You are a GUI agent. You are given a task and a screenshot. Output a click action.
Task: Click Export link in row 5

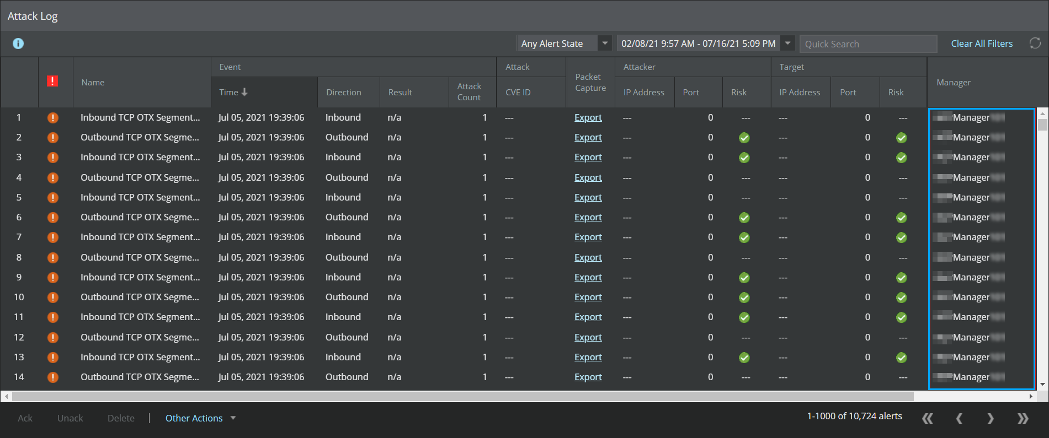tap(588, 197)
